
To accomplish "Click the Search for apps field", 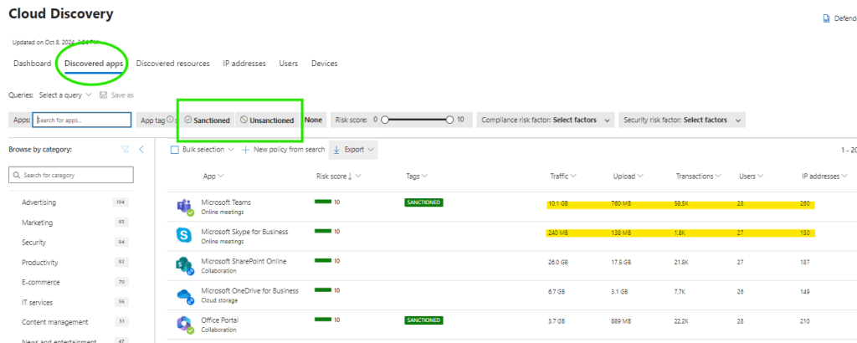I will click(x=82, y=120).
